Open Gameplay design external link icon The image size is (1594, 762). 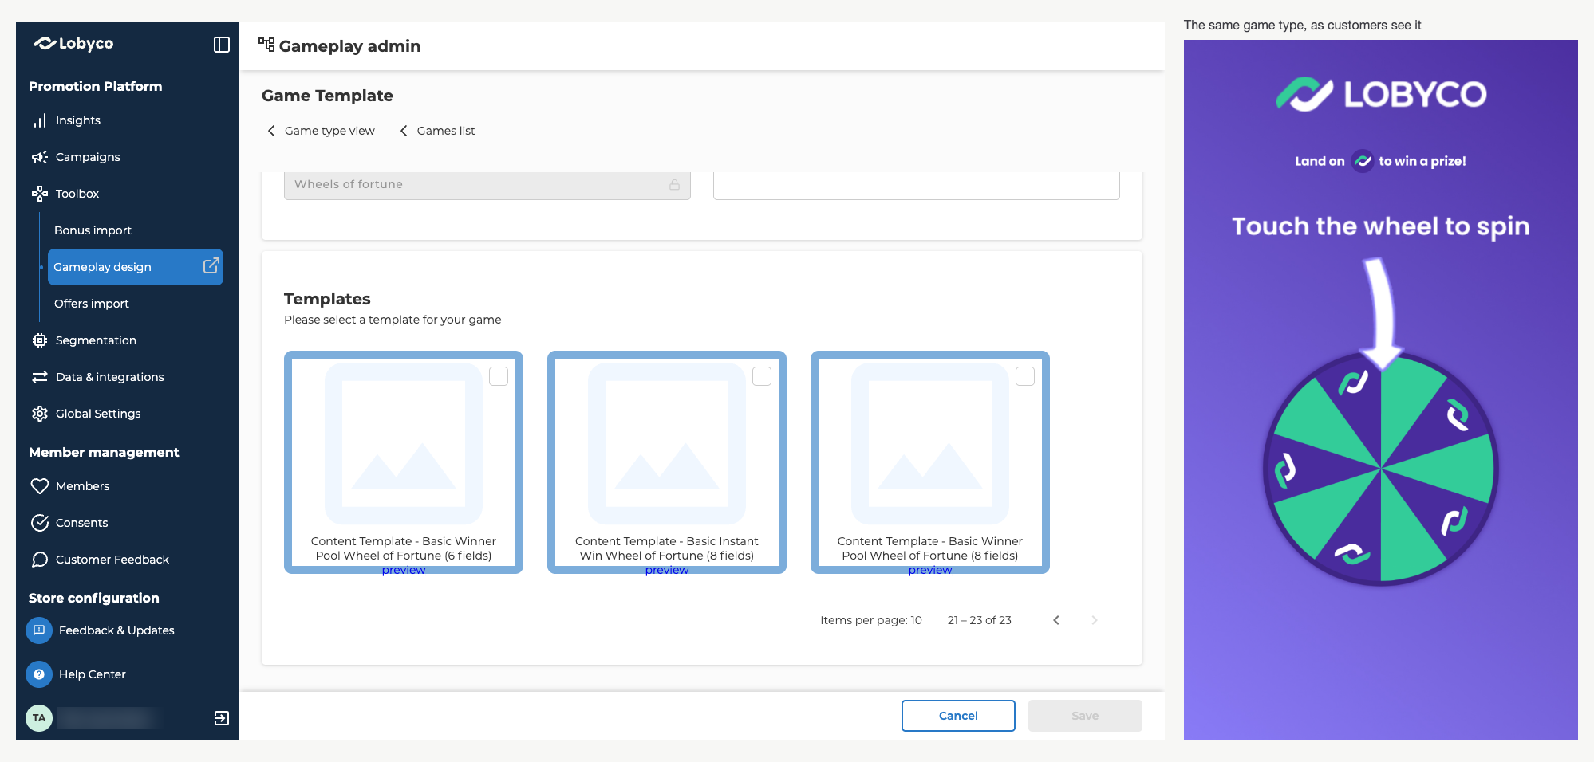211,266
